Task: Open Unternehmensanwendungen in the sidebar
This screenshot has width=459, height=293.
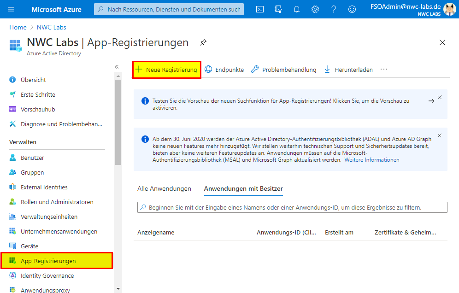Action: pos(59,231)
